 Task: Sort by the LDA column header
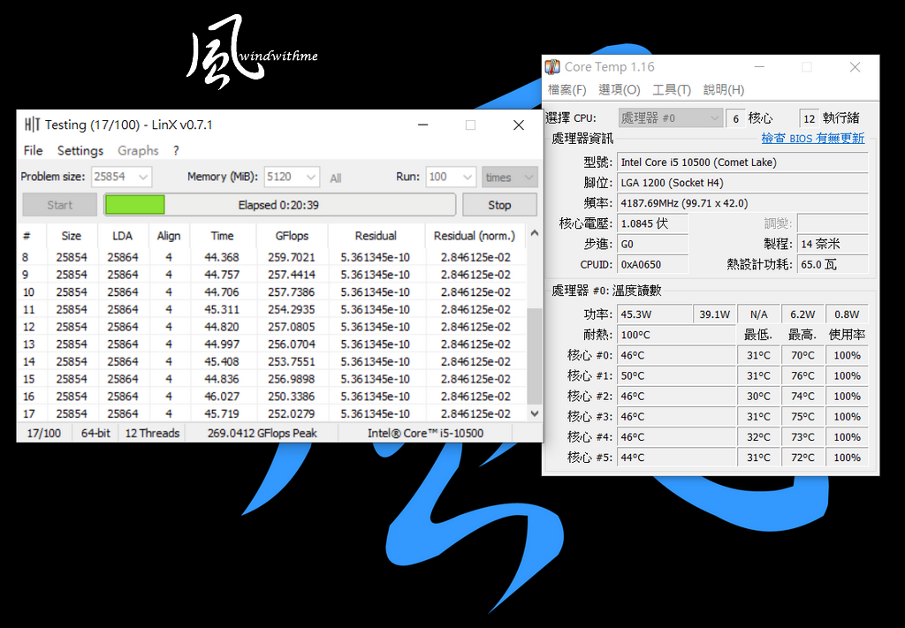pos(122,236)
